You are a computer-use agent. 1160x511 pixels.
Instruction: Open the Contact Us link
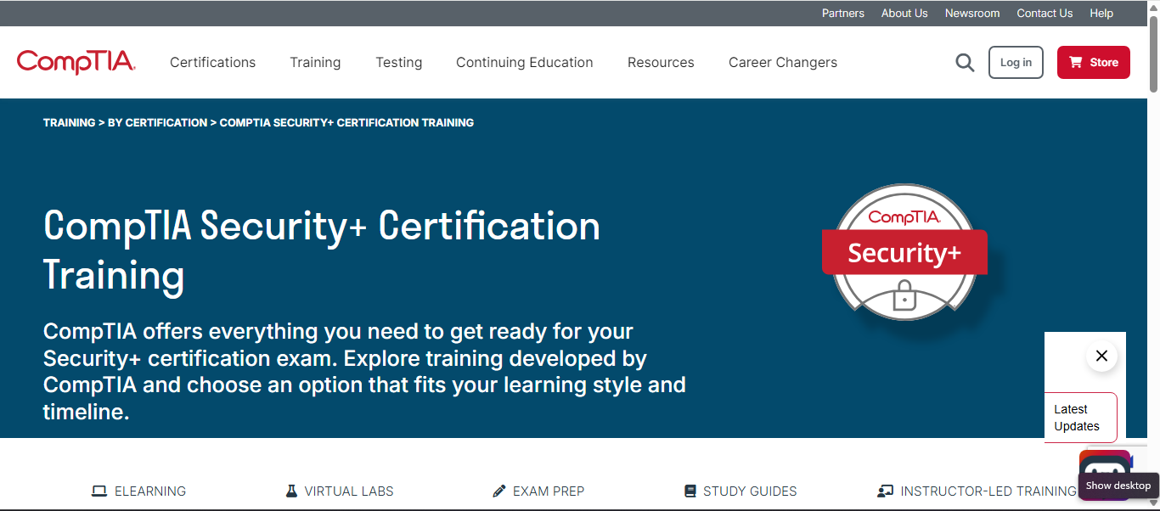(x=1045, y=14)
